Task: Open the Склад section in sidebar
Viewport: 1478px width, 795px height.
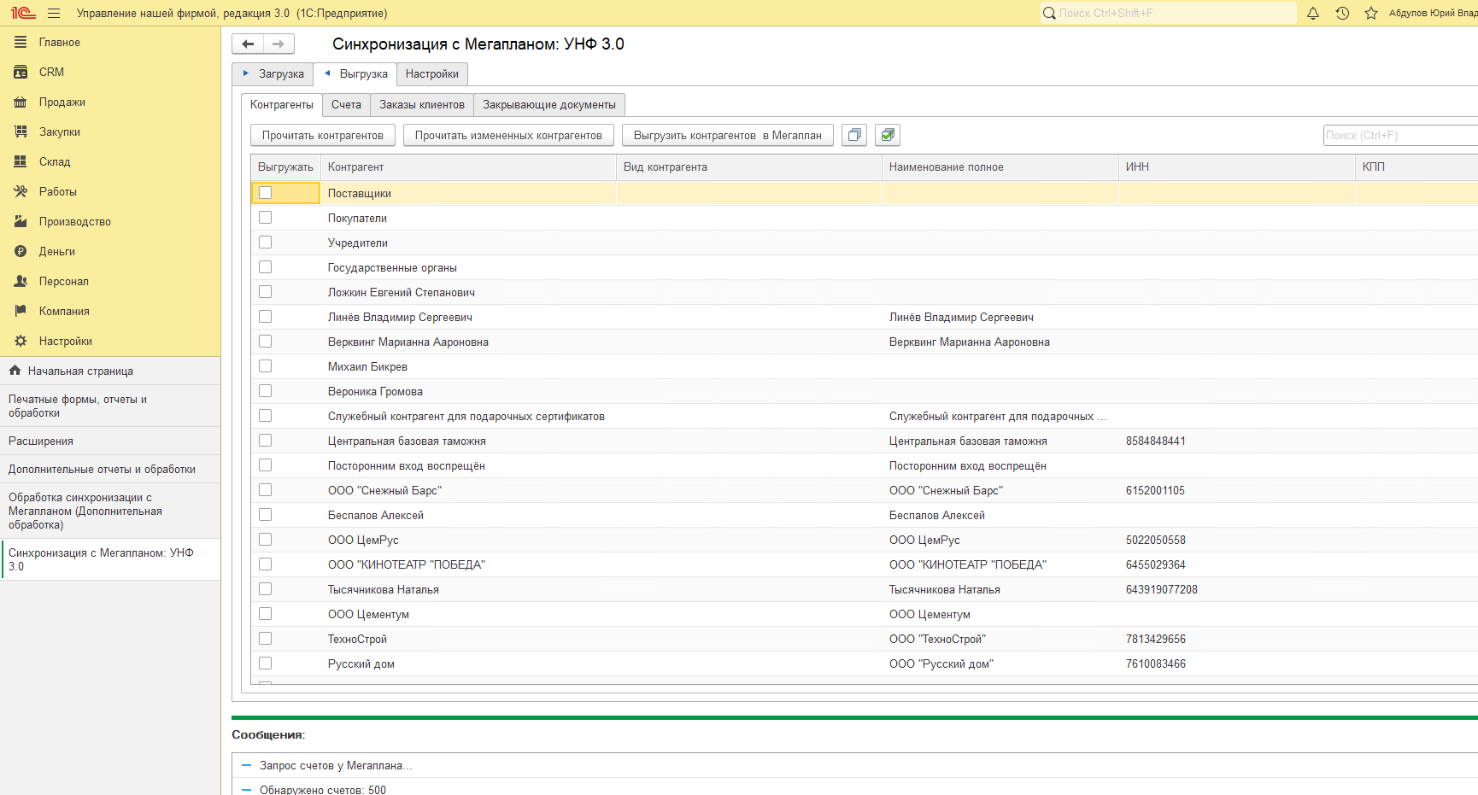Action: 55,162
